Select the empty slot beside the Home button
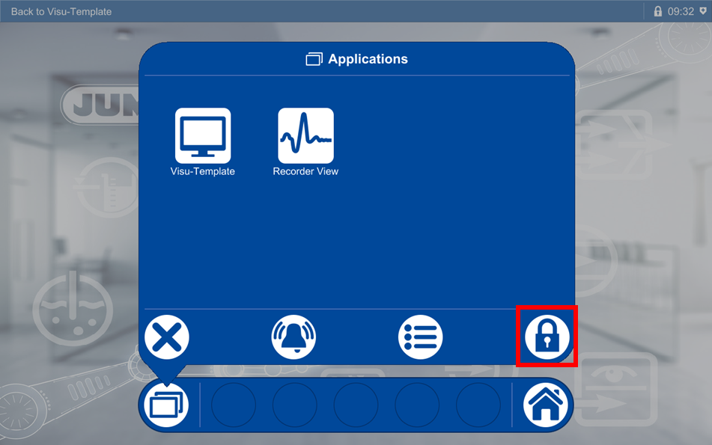This screenshot has height=445, width=712. [478, 405]
